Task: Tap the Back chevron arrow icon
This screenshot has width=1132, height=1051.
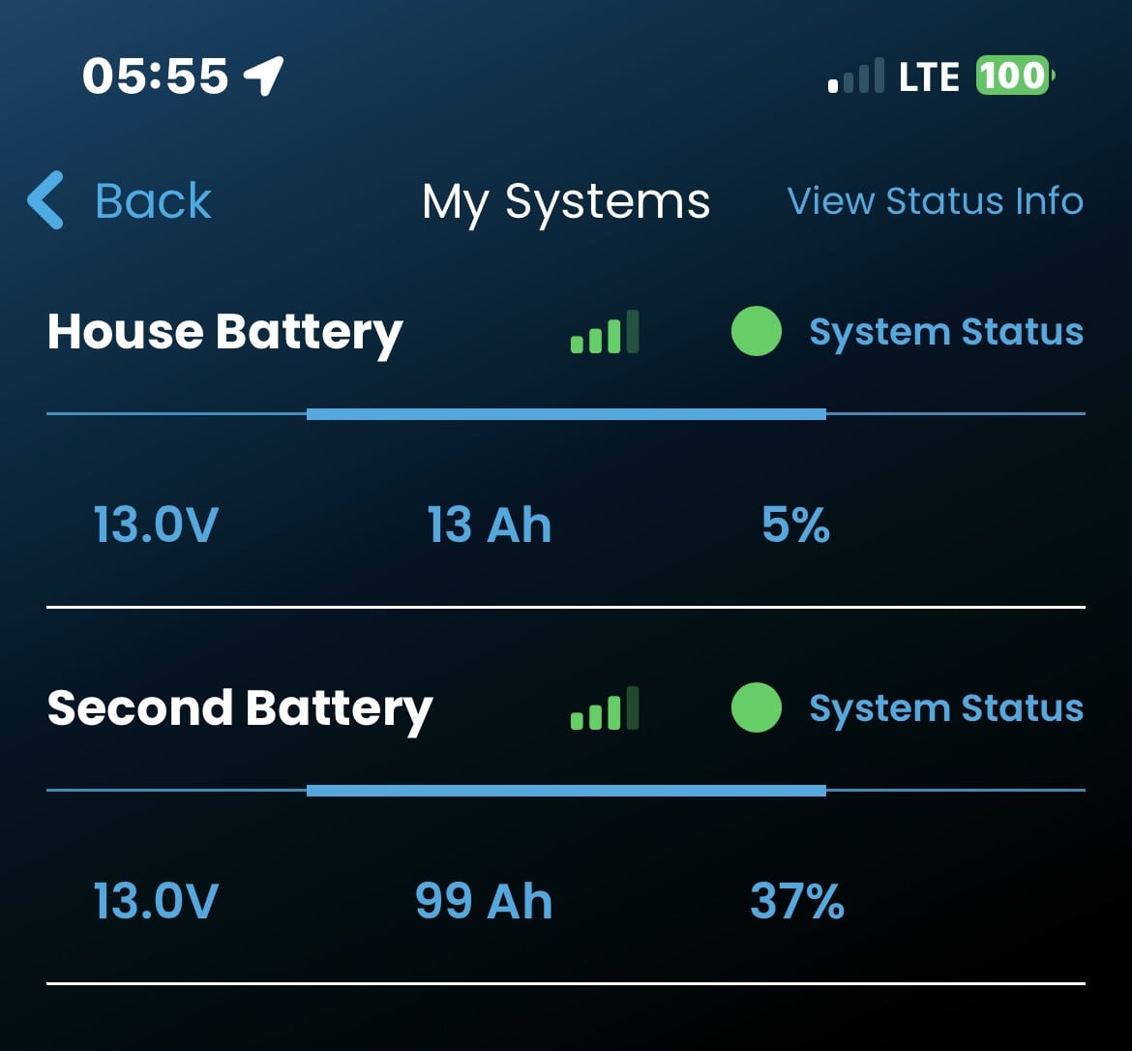Action: [x=45, y=200]
